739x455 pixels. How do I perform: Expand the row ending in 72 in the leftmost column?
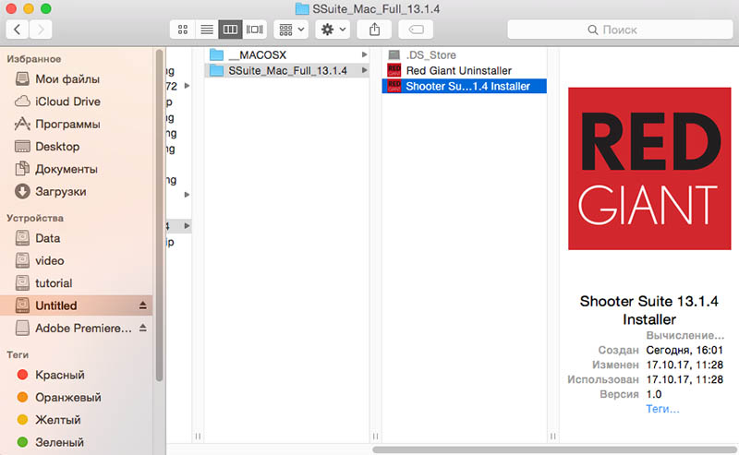(188, 86)
